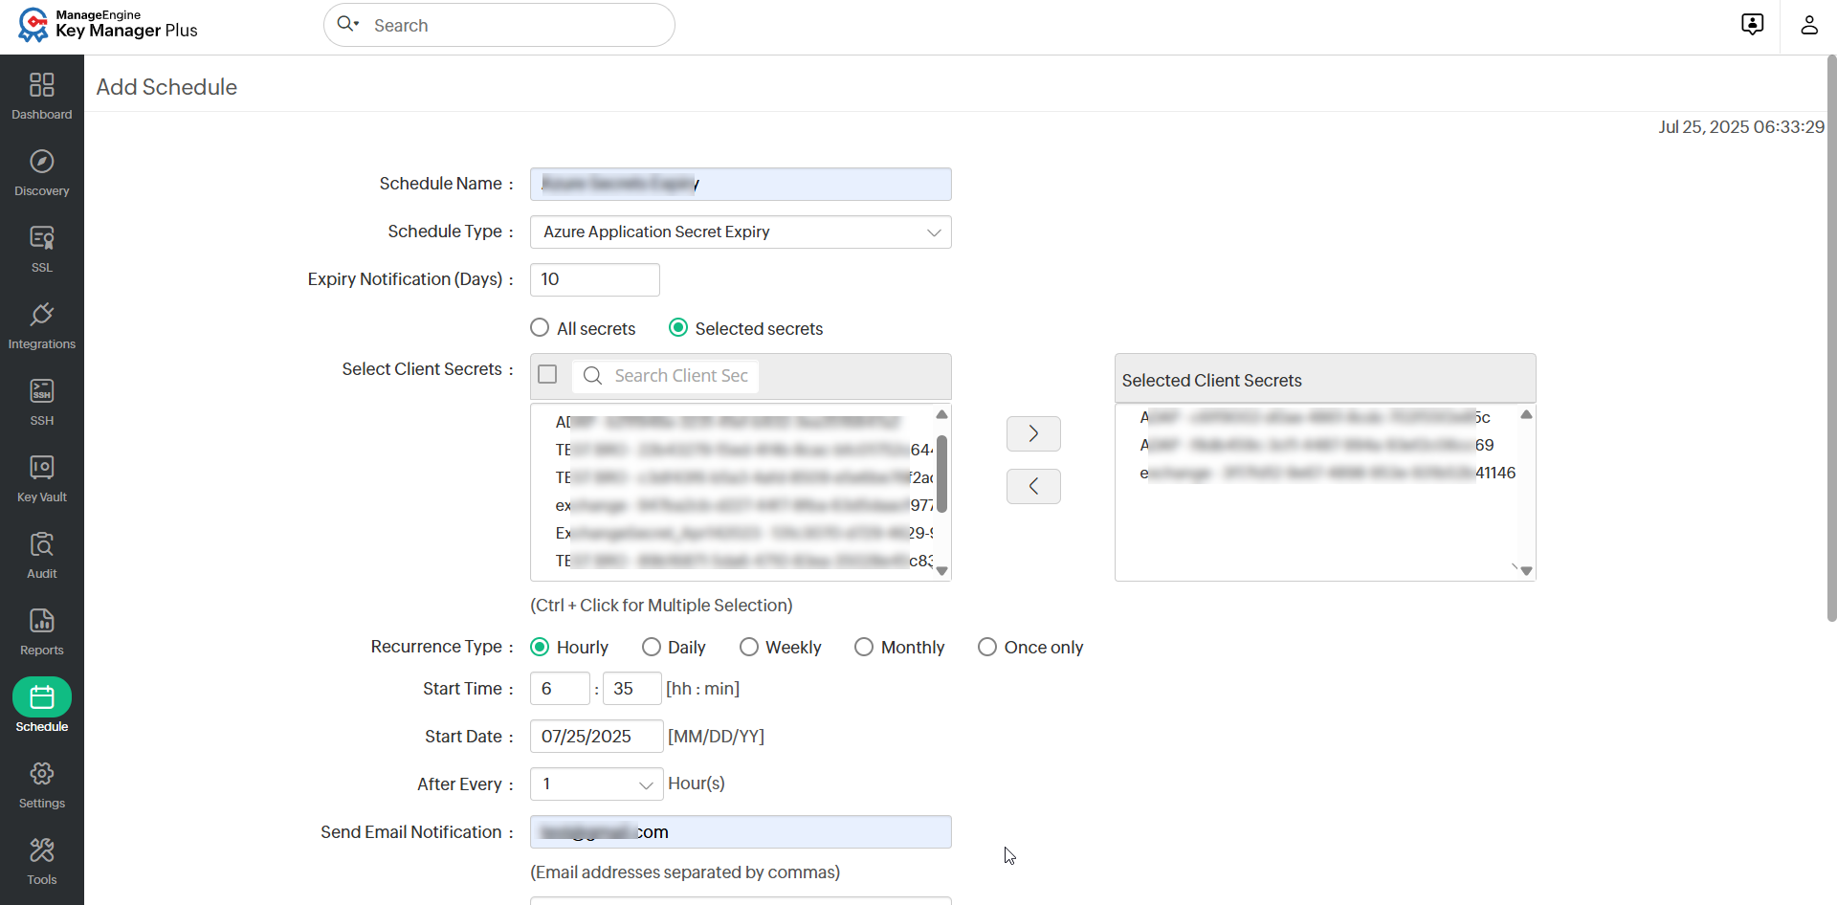Select the All secrets radio option
Screen dimensions: 1837x905
540,328
